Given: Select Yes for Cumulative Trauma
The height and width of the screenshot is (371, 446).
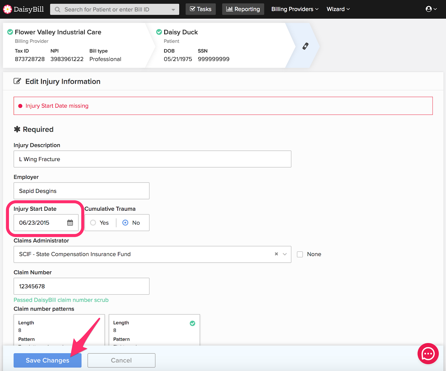Looking at the screenshot, I should point(93,223).
